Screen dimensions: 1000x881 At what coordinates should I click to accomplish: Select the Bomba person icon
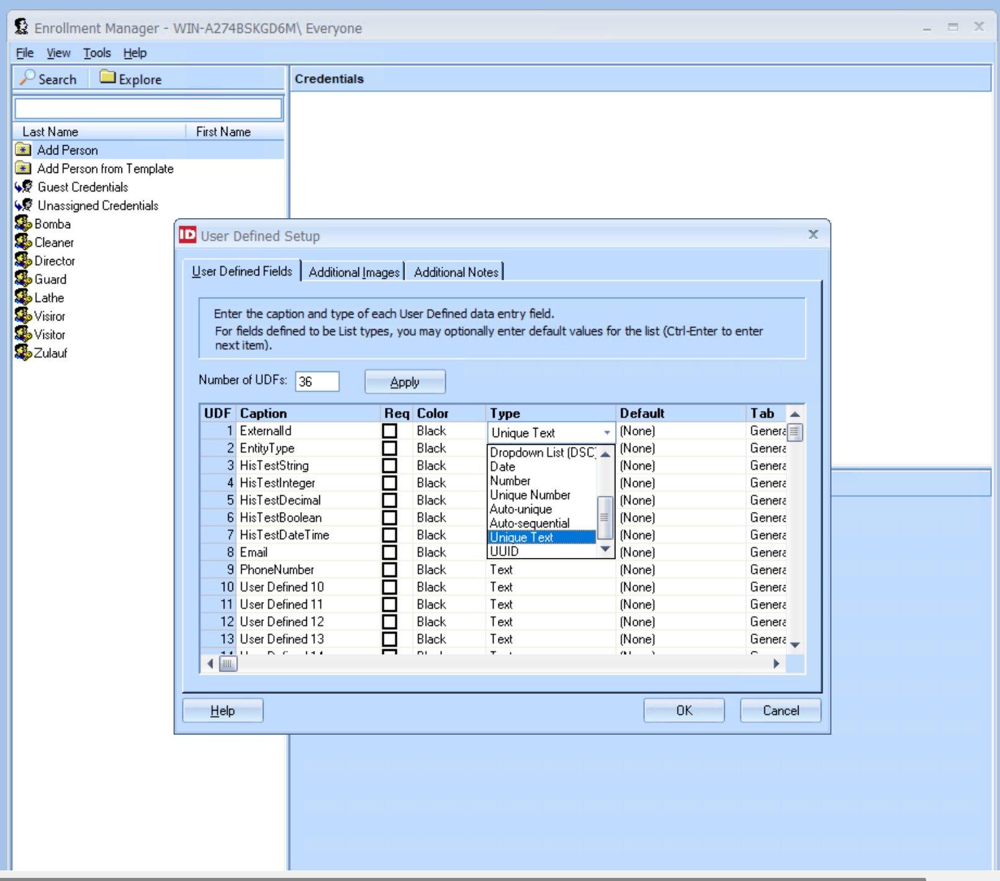tap(24, 223)
